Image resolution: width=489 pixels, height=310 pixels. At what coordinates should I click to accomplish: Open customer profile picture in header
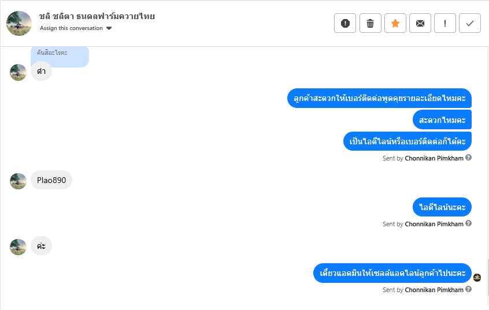coord(19,23)
